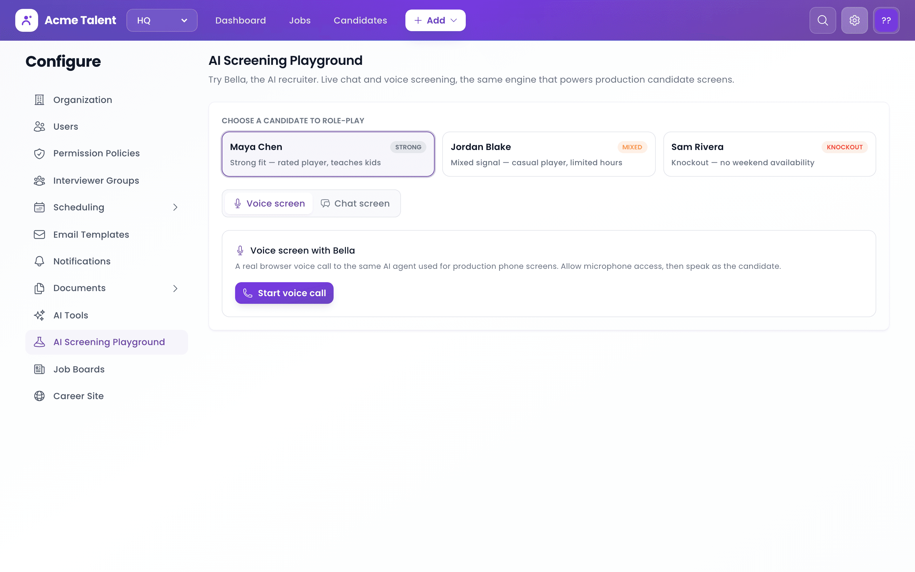Click the Organization building icon
This screenshot has width=915, height=572.
pyautogui.click(x=39, y=100)
